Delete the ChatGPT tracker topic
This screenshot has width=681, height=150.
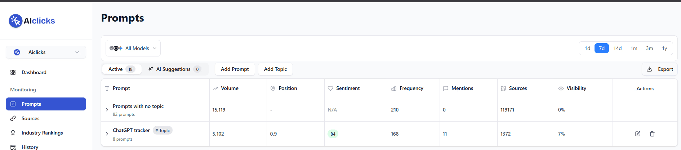[652, 134]
